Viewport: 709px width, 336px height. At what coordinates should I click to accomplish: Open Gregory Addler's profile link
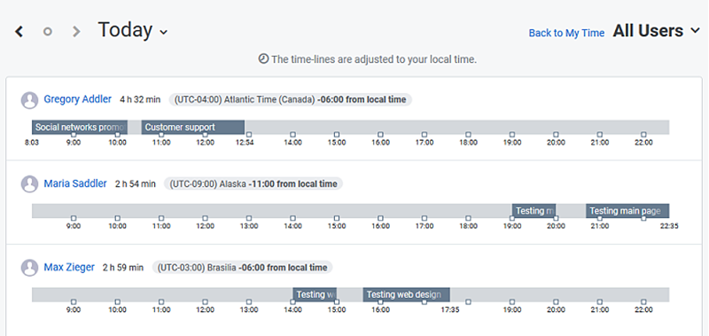tap(78, 99)
